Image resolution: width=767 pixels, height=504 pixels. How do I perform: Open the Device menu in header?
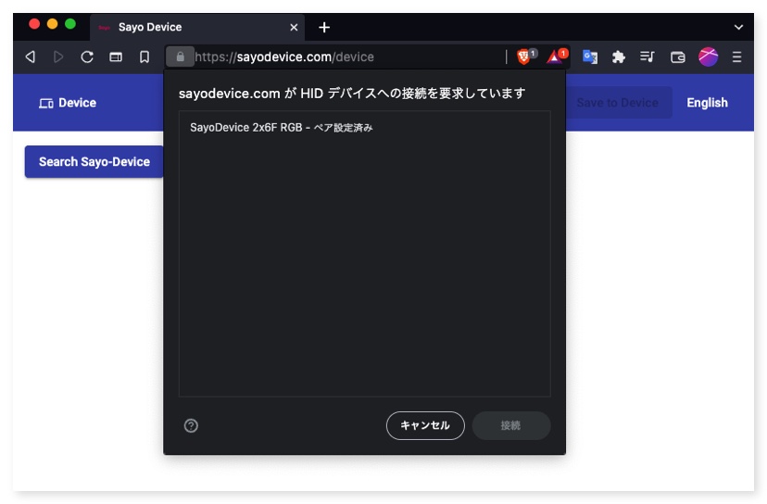(x=68, y=103)
